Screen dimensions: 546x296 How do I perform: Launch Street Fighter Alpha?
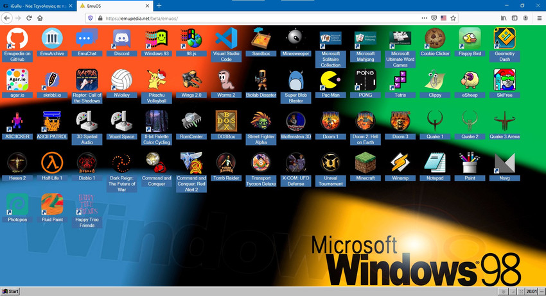pyautogui.click(x=261, y=121)
